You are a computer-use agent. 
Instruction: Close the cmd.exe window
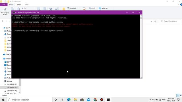tap(139, 12)
